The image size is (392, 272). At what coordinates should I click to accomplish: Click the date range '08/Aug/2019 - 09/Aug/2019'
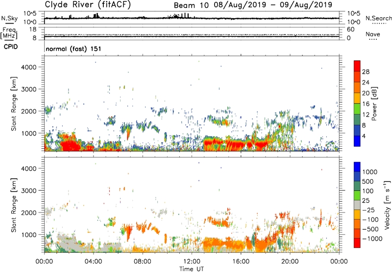click(x=273, y=5)
